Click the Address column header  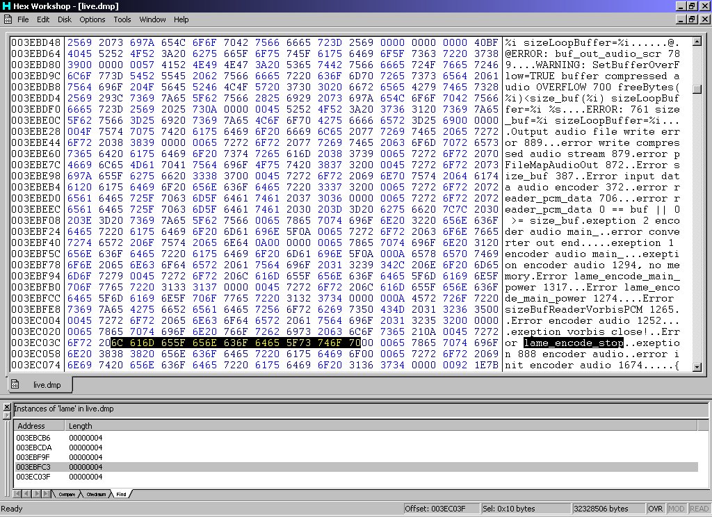click(39, 426)
